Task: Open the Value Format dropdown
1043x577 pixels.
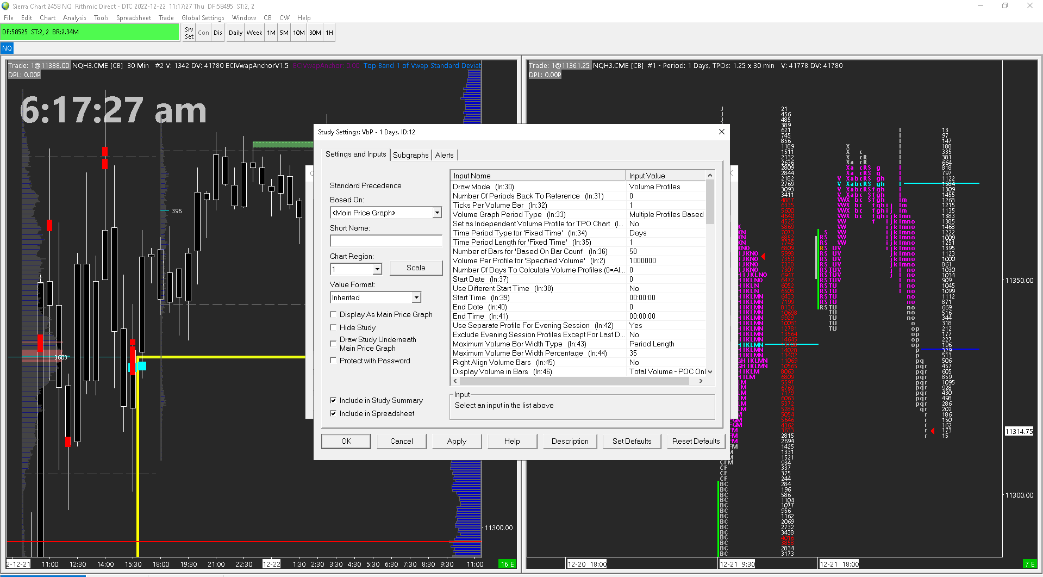Action: (416, 297)
